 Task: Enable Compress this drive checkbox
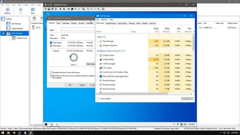point(51,72)
